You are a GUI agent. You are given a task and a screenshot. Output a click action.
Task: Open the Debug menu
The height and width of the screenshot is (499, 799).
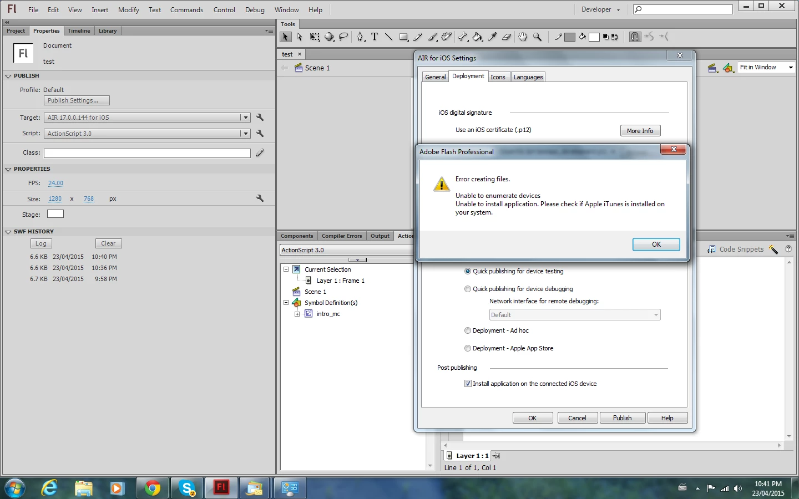pyautogui.click(x=255, y=9)
